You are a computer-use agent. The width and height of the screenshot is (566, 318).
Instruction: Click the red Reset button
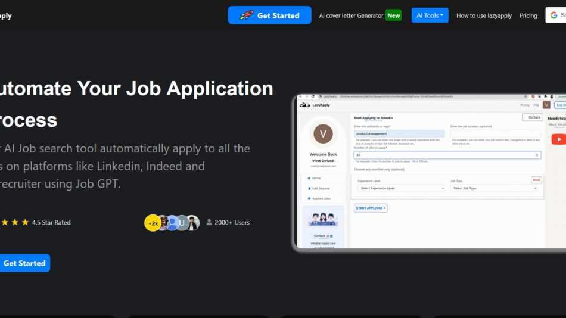pyautogui.click(x=536, y=180)
